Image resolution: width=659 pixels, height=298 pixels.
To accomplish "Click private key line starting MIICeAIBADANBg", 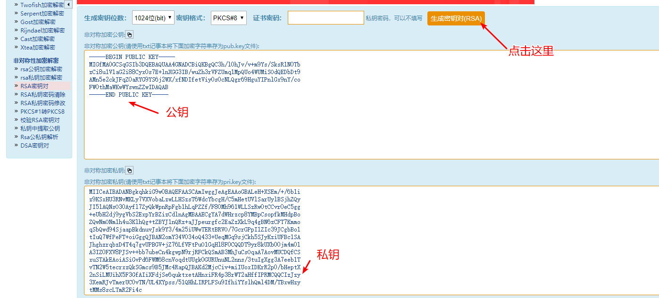I will point(194,192).
